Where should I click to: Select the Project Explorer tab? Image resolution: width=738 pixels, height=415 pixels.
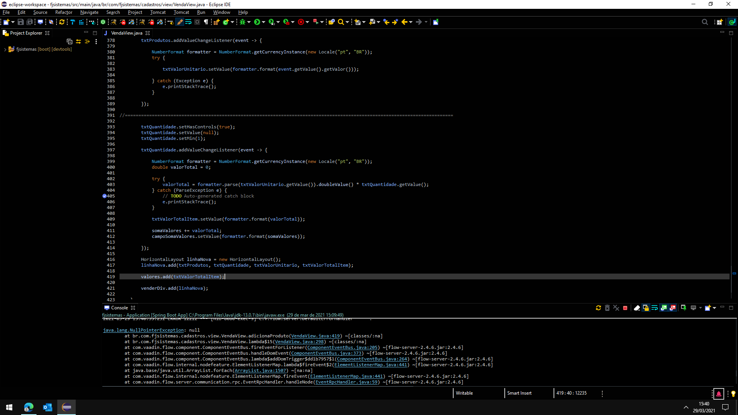(26, 33)
